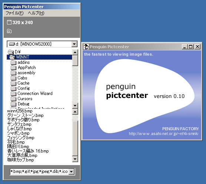Select the Debug folder name

point(23,104)
